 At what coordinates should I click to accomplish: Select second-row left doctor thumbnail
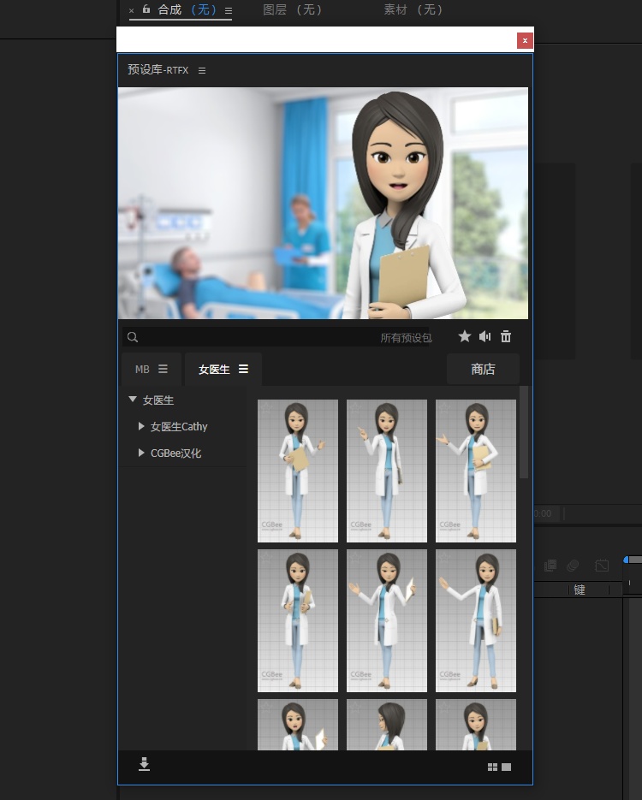coord(298,621)
